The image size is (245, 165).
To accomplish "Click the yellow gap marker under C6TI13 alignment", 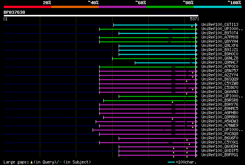I will click(x=192, y=26).
